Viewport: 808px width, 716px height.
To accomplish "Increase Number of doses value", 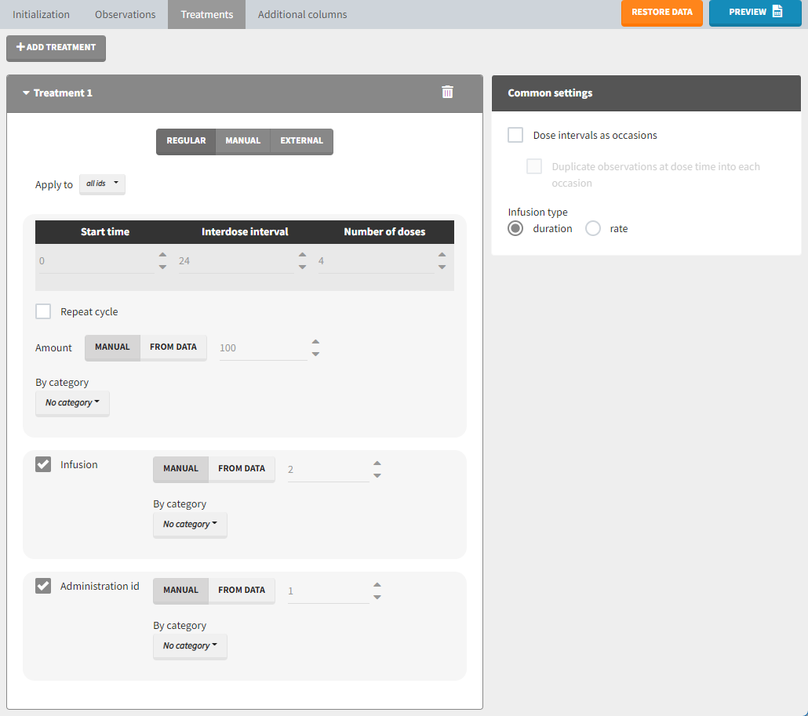I will (442, 255).
